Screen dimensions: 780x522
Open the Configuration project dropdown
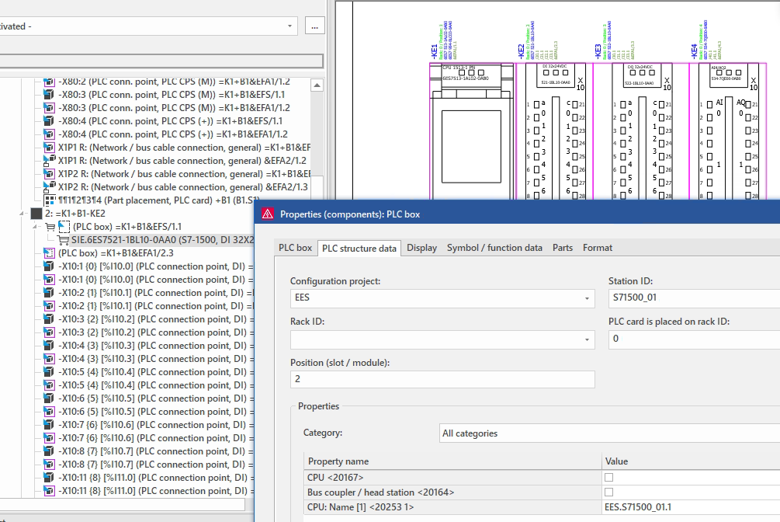(x=586, y=298)
